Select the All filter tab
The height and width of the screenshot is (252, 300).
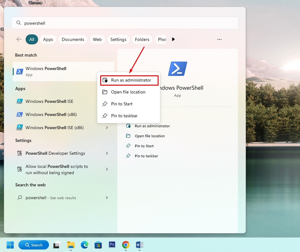point(32,39)
